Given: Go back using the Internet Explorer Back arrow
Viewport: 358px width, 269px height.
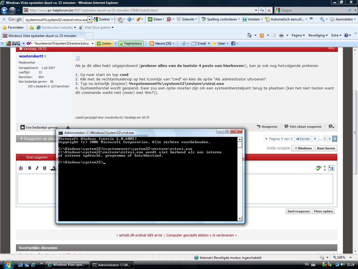Looking at the screenshot, I should (4, 10).
